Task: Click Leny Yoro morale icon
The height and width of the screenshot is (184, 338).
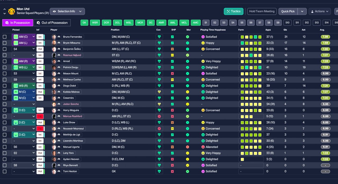Action: click(187, 153)
